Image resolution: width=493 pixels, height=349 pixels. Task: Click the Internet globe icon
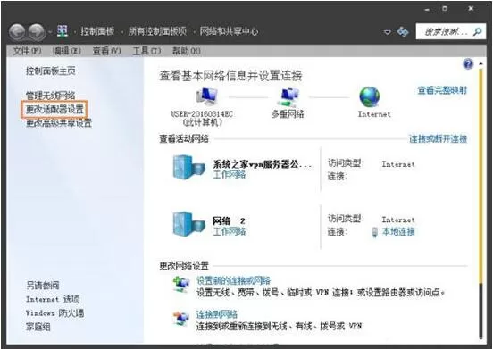click(x=370, y=96)
